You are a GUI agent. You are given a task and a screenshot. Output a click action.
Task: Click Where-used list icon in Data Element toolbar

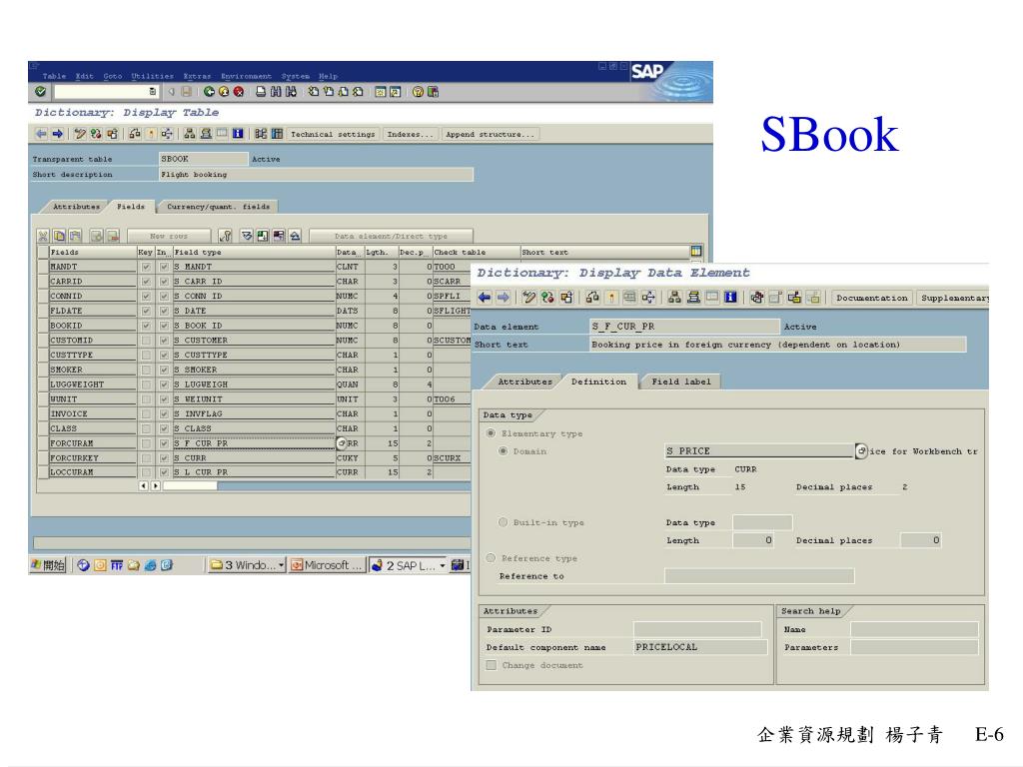(x=648, y=298)
